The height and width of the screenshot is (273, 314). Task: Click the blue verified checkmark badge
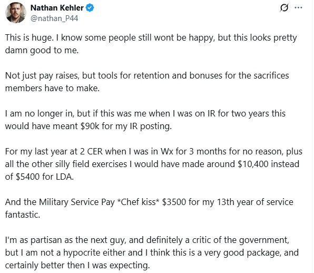[90, 8]
